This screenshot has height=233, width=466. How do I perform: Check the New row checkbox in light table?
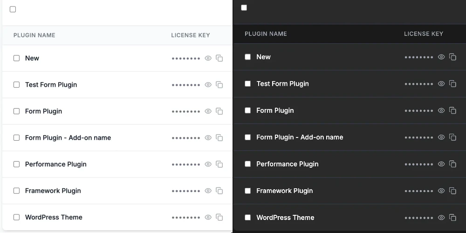17,58
